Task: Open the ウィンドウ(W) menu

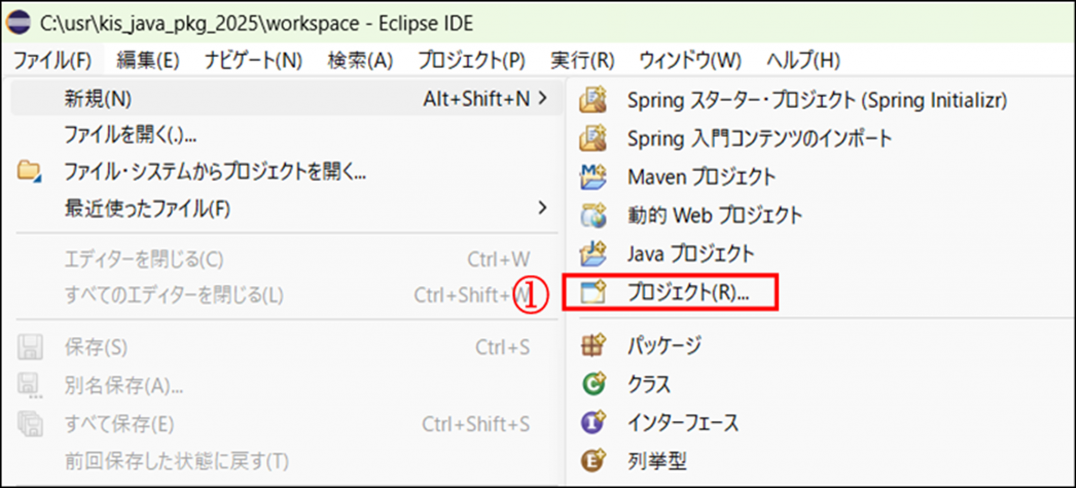Action: coord(690,60)
